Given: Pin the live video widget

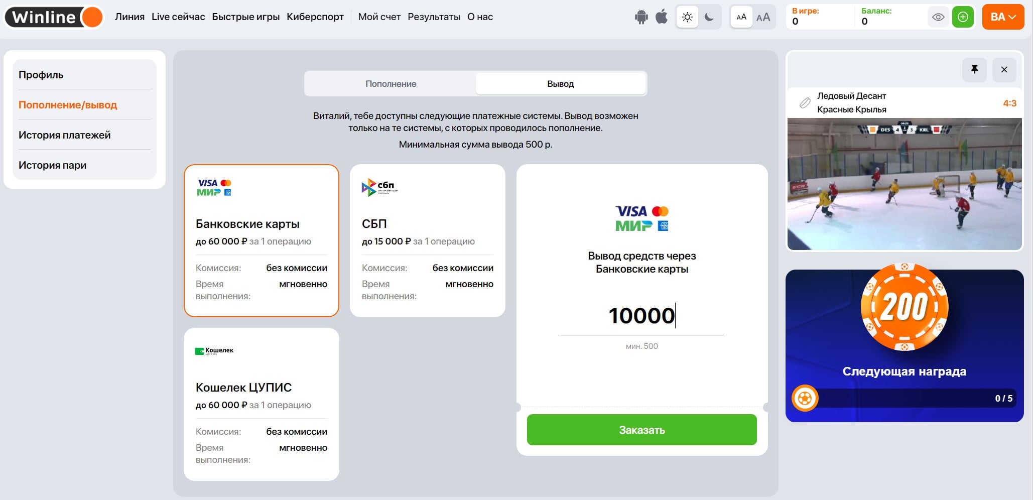Looking at the screenshot, I should click(974, 70).
